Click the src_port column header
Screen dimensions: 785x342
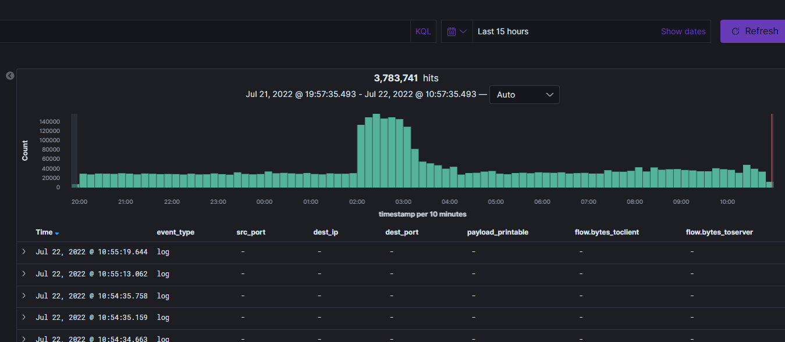251,232
